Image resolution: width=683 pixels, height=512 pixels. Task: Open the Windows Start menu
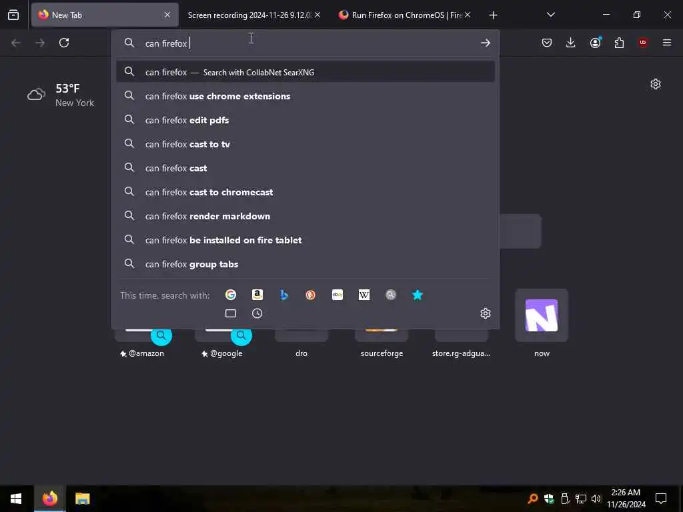pyautogui.click(x=16, y=499)
